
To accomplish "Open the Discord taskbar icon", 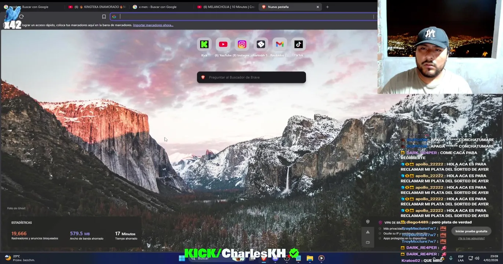I will coord(275,258).
